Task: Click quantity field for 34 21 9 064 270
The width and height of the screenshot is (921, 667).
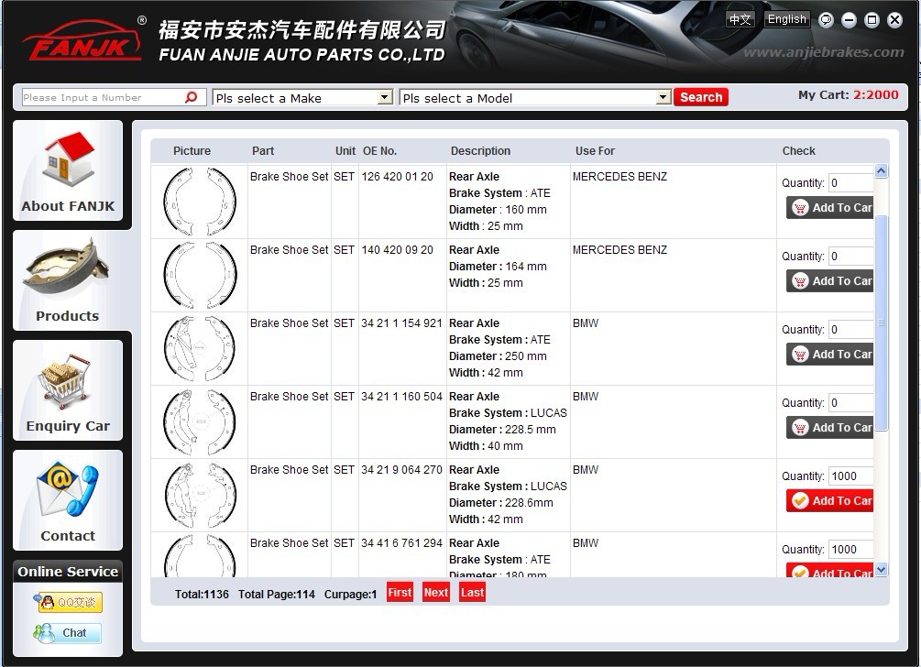Action: [x=850, y=476]
